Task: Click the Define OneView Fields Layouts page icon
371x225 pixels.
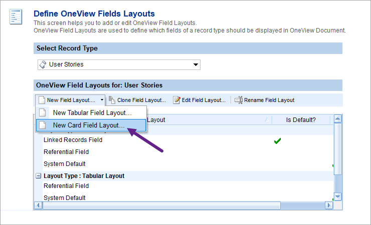Action: (x=16, y=16)
